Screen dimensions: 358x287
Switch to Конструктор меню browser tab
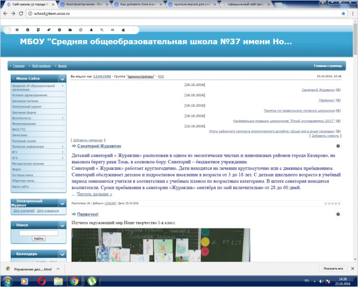(84, 4)
